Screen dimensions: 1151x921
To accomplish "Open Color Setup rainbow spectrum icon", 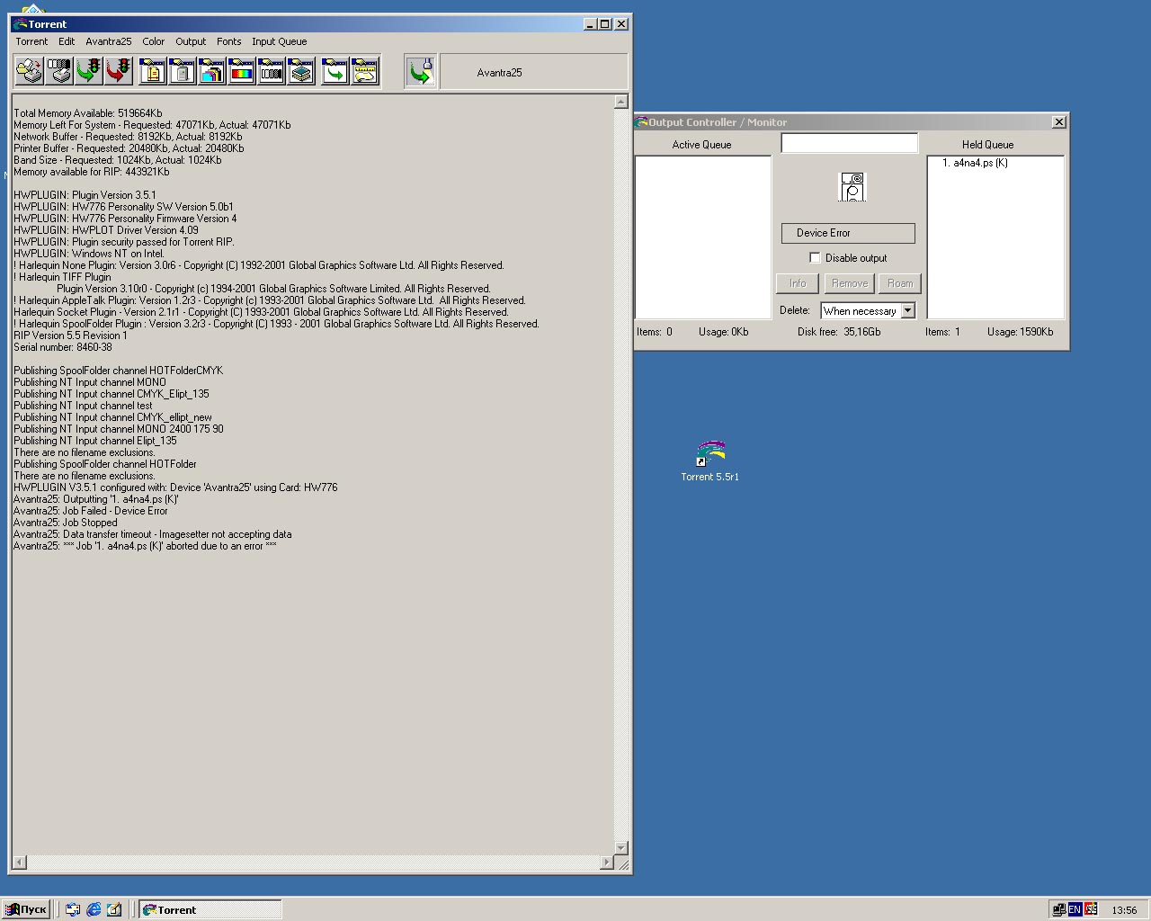I will point(242,71).
